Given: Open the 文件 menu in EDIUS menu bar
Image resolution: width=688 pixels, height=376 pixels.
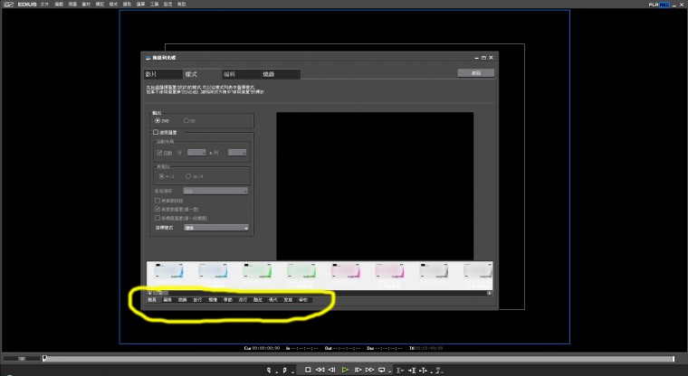Looking at the screenshot, I should [44, 5].
